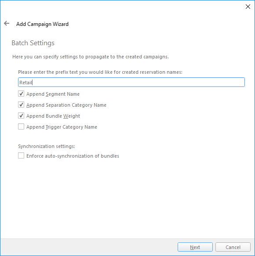Screen dimensions: 255x256
Task: Enable the Append Trigger Category Name checkbox
Action: point(21,126)
